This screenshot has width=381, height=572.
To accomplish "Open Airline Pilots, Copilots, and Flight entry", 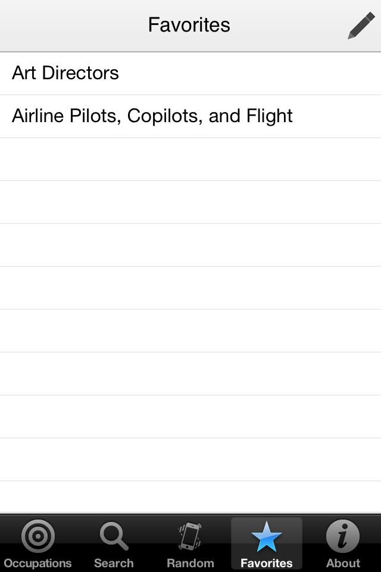I will click(190, 116).
